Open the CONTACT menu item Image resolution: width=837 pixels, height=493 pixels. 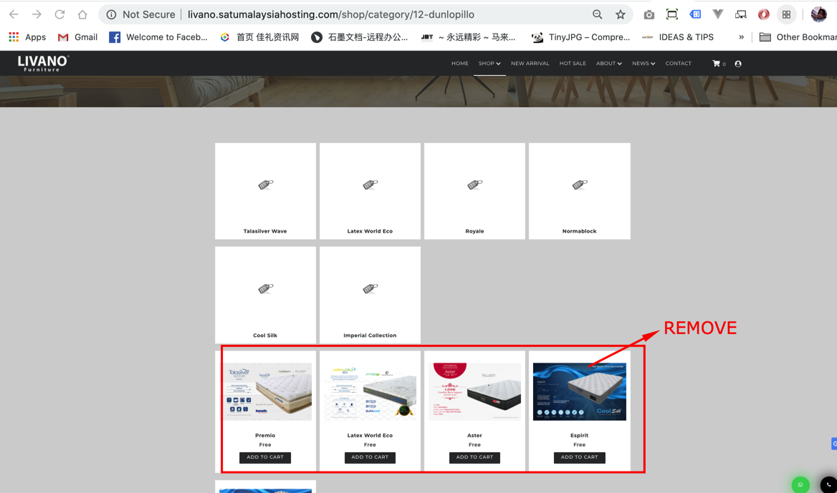click(x=679, y=64)
